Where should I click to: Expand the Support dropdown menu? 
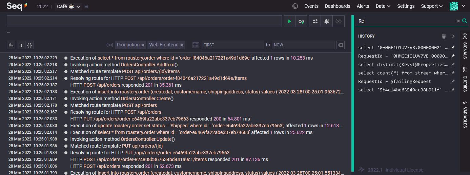point(432,6)
